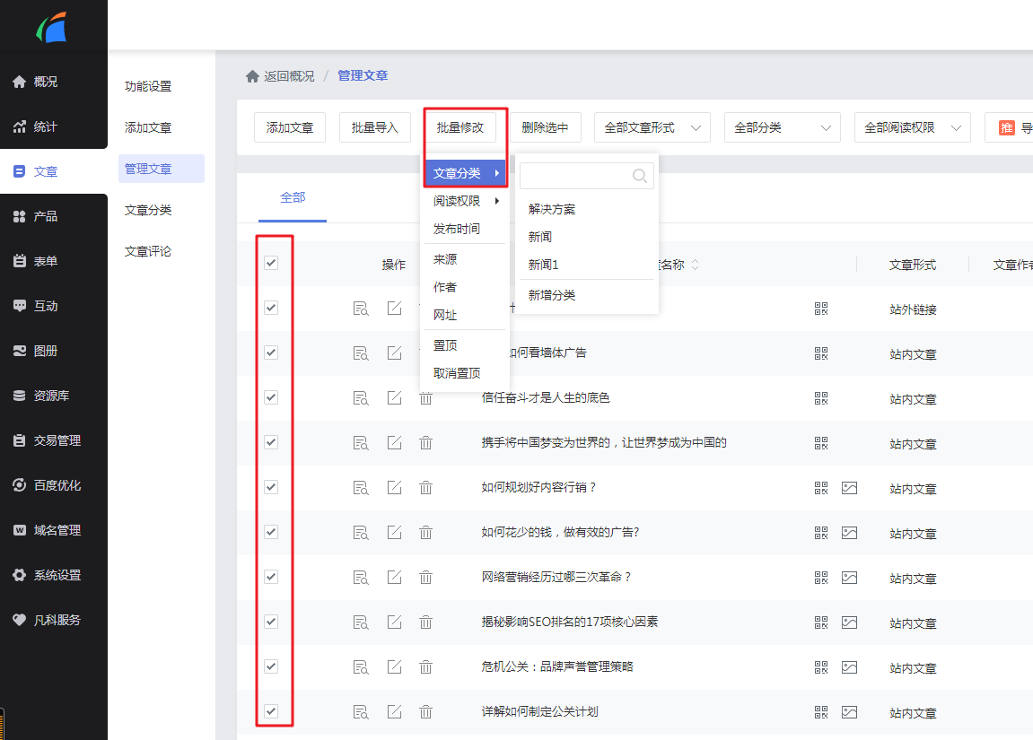Open 概况 overview in the sidebar

point(36,82)
